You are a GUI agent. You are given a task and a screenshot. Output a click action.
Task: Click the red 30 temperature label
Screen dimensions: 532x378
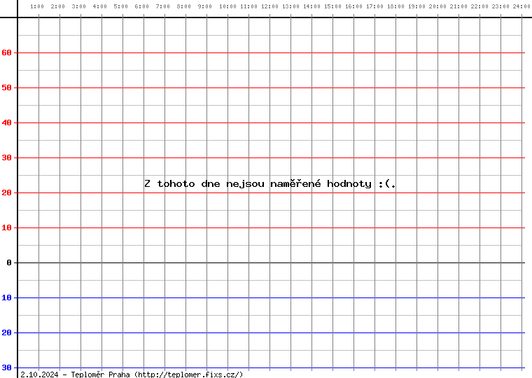(x=6, y=157)
